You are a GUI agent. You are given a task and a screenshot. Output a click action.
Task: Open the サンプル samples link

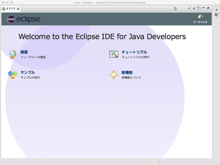point(27,73)
